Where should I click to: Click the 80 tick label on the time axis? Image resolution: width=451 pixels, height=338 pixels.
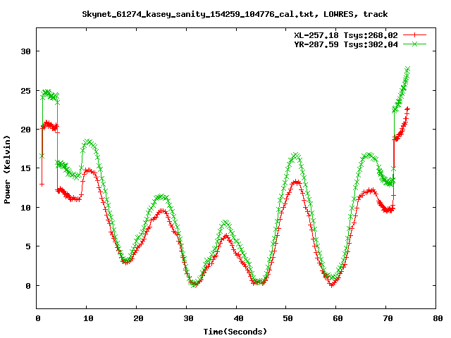[438, 318]
